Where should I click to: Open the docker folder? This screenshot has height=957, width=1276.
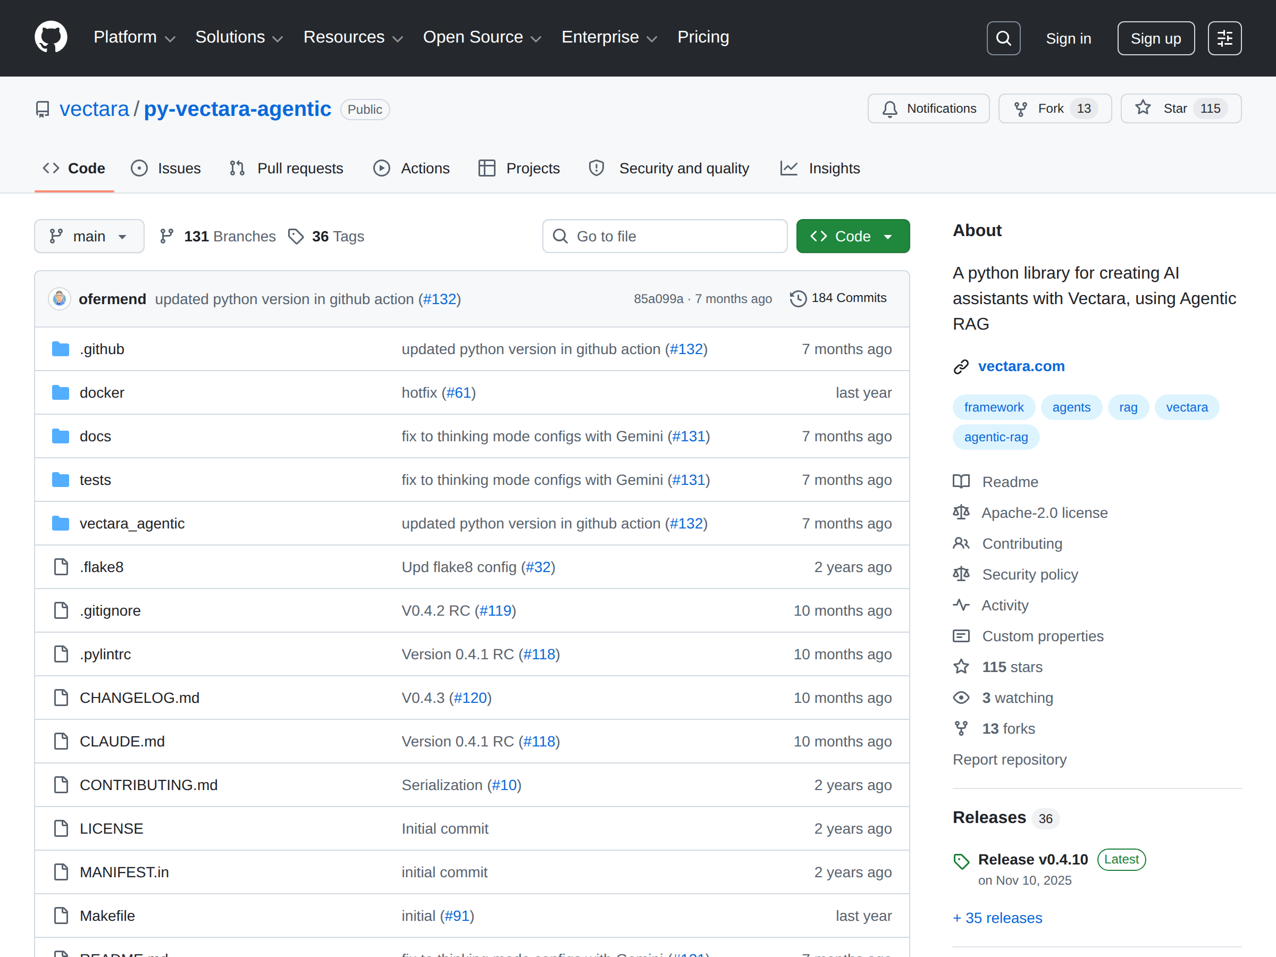click(x=102, y=392)
